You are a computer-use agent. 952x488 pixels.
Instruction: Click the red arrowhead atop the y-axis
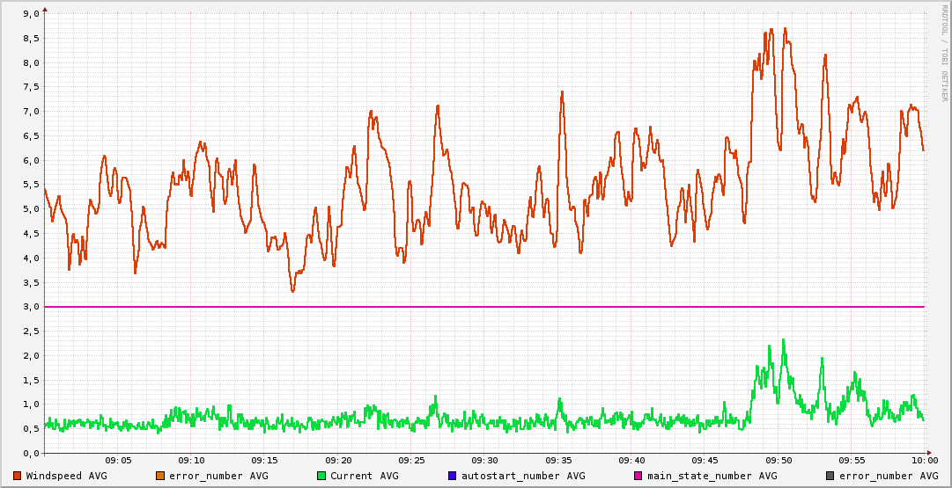click(45, 9)
